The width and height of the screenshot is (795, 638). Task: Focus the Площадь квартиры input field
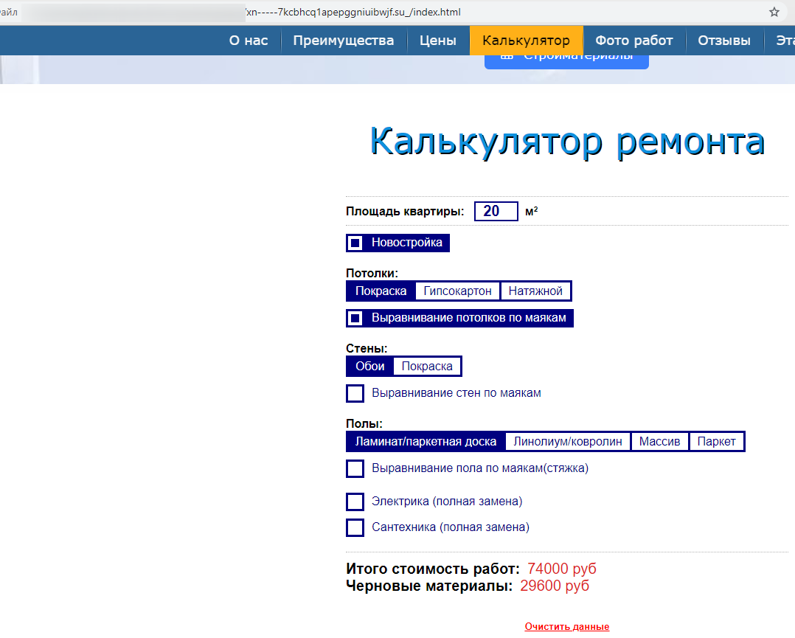496,211
